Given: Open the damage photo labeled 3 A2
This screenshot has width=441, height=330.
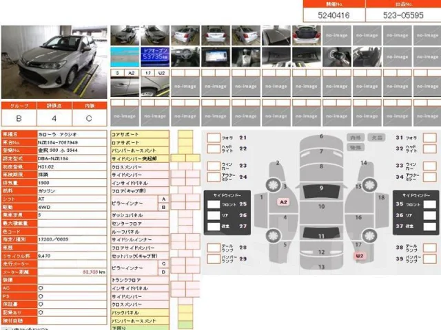Looking at the screenshot, I should click(x=125, y=87).
